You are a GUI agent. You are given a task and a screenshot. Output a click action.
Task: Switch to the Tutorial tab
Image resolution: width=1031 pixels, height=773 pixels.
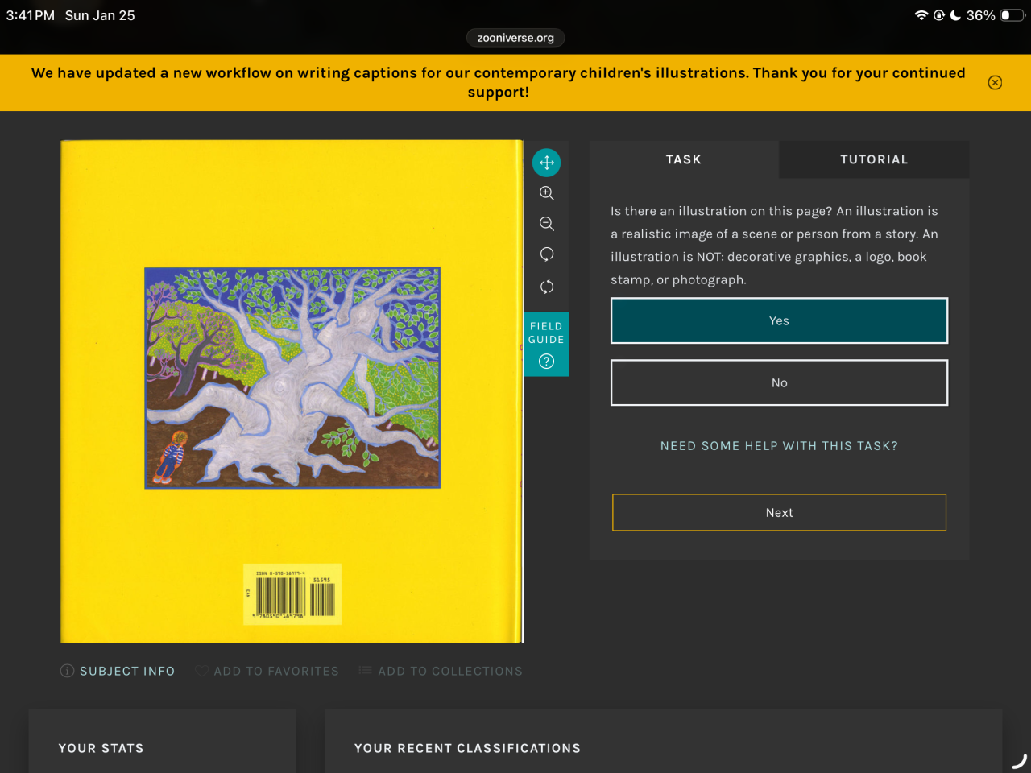[x=874, y=159]
